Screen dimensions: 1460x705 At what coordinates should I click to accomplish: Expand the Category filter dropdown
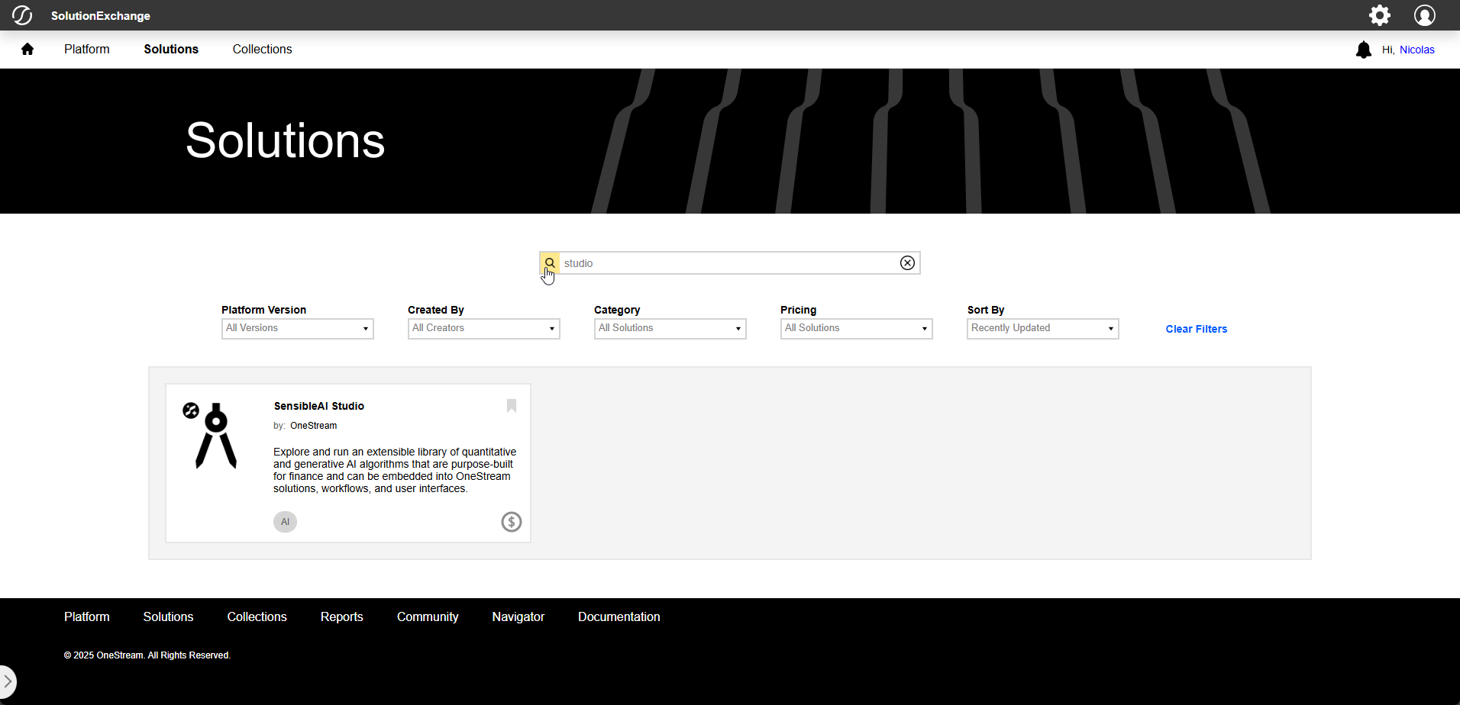pyautogui.click(x=670, y=329)
